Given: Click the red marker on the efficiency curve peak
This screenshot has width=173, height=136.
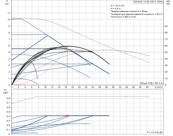Looking at the screenshot, I should pyautogui.click(x=67, y=46).
